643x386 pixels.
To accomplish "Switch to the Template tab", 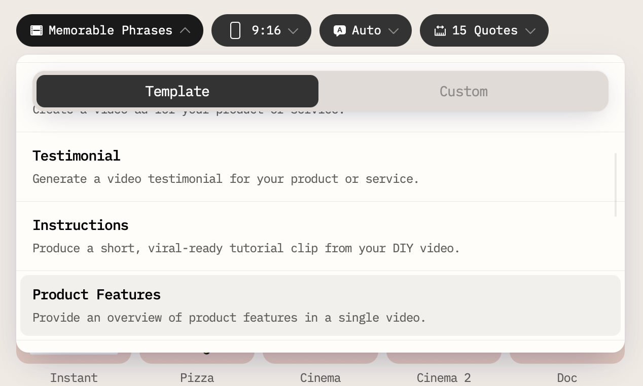I will click(x=177, y=91).
